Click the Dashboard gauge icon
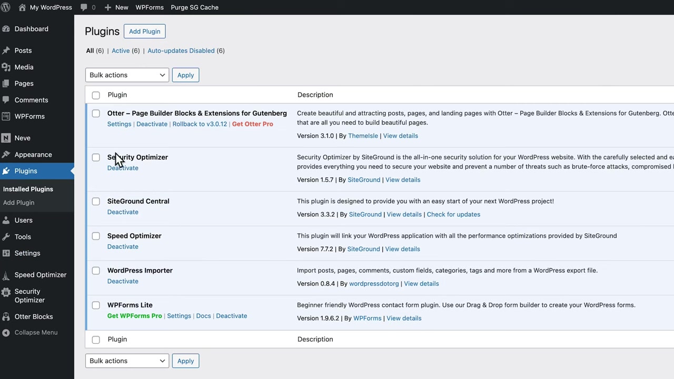The width and height of the screenshot is (674, 379). pyautogui.click(x=6, y=29)
